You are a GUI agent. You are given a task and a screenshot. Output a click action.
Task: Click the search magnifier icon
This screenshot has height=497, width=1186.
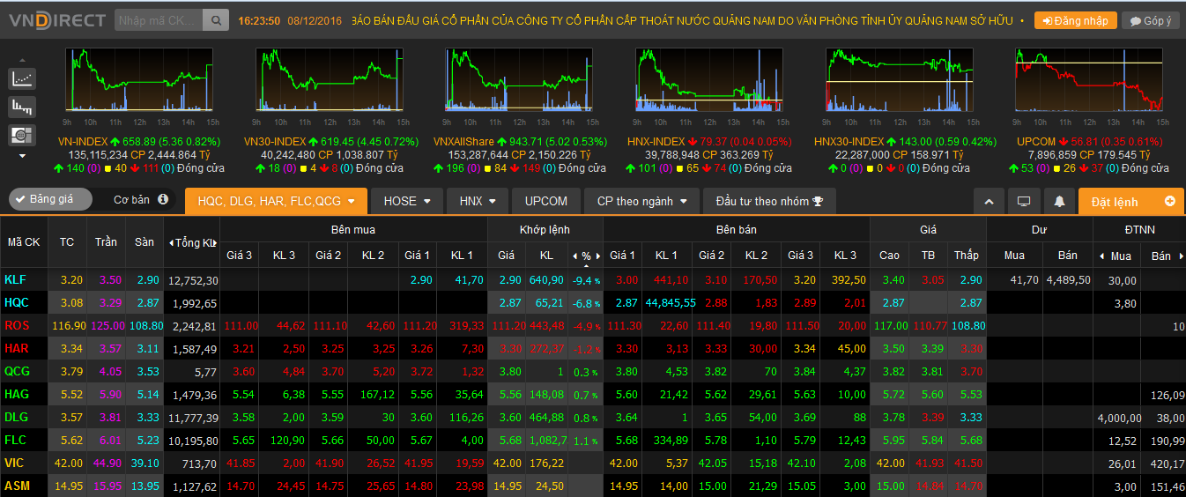tap(215, 20)
